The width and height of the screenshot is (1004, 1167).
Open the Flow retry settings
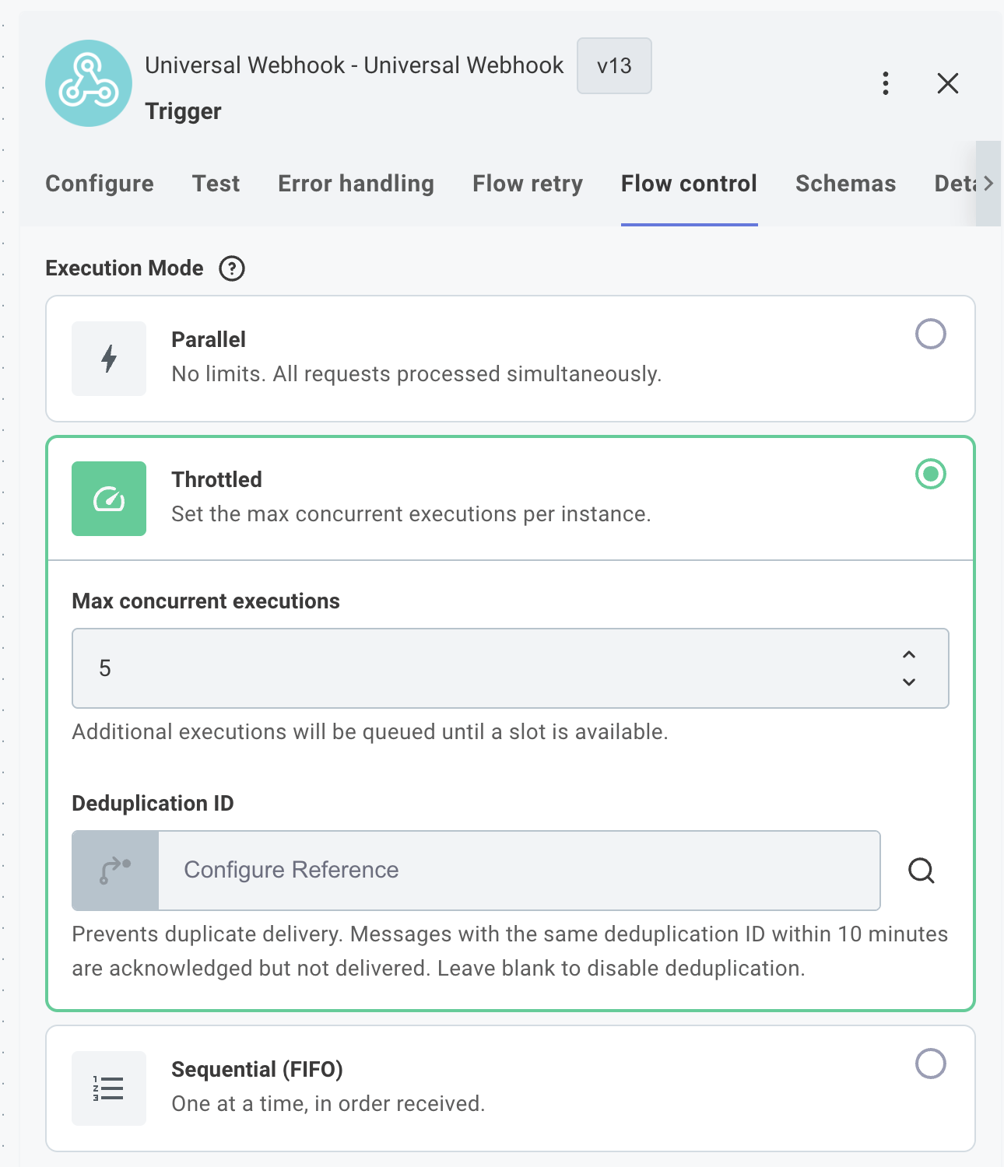tap(527, 184)
